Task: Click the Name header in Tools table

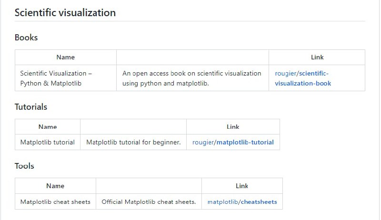Action: (55, 186)
